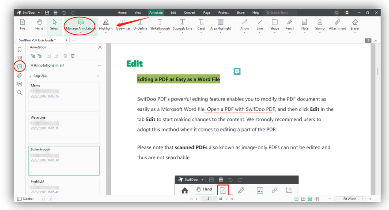This screenshot has width=389, height=210.
Task: Go to the previous page
Action: tap(196, 199)
